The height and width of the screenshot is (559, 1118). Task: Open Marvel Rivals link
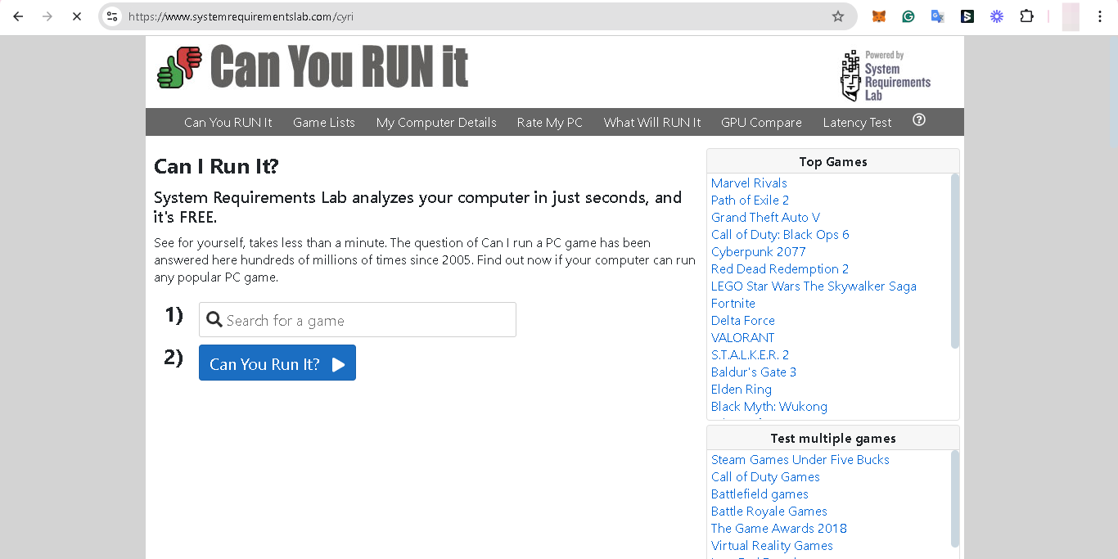[x=749, y=183]
